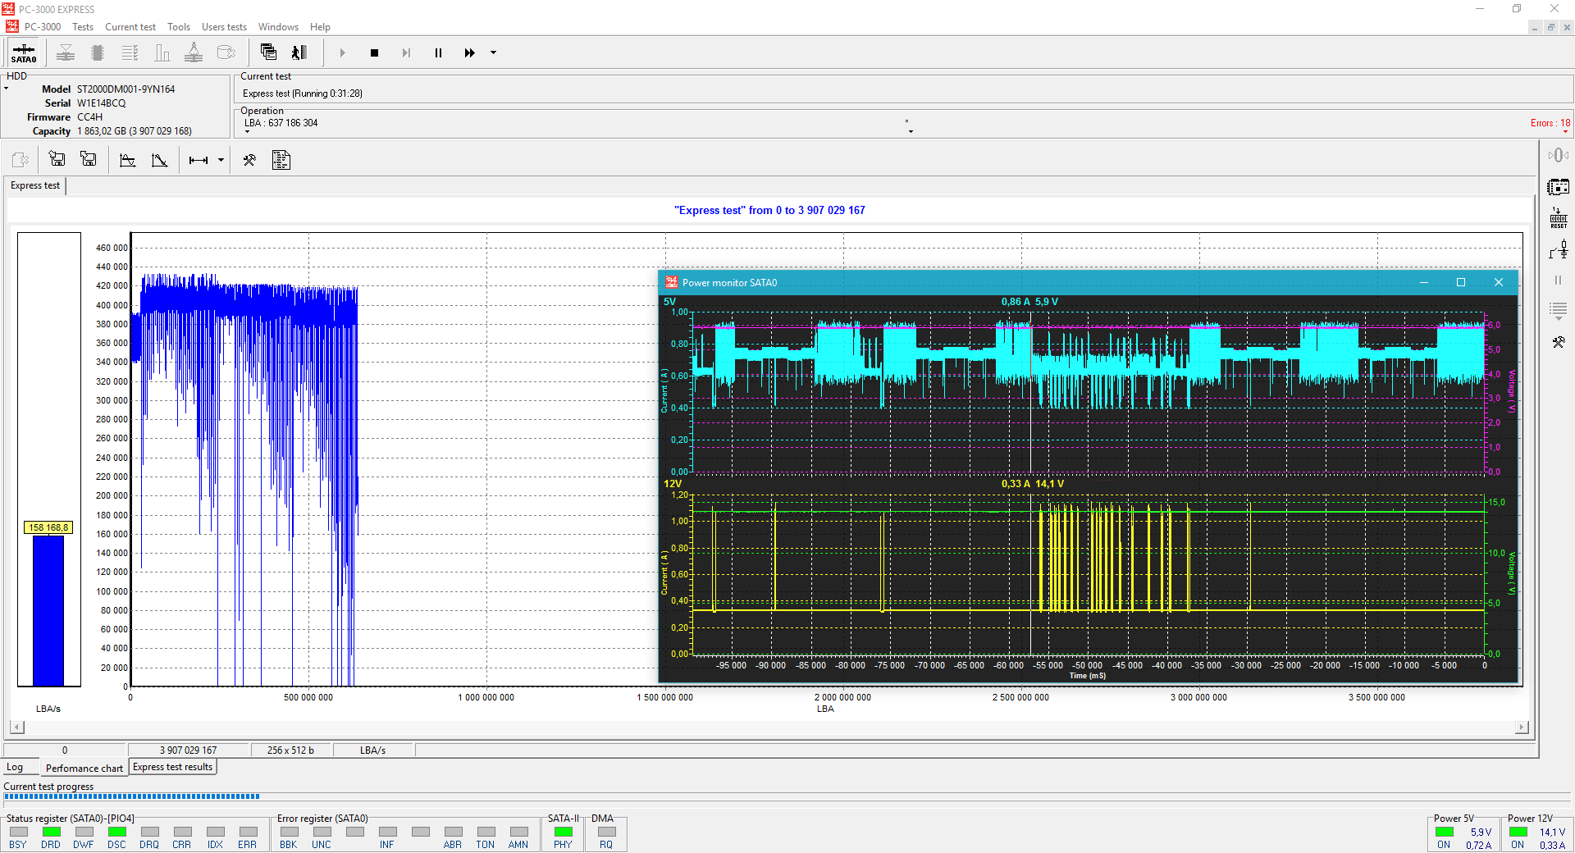This screenshot has width=1575, height=853.
Task: Pause the current test
Action: pyautogui.click(x=438, y=53)
